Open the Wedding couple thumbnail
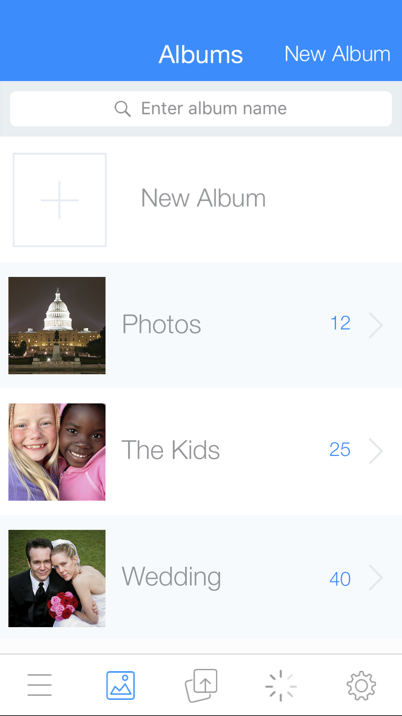402x716 pixels. pos(57,579)
